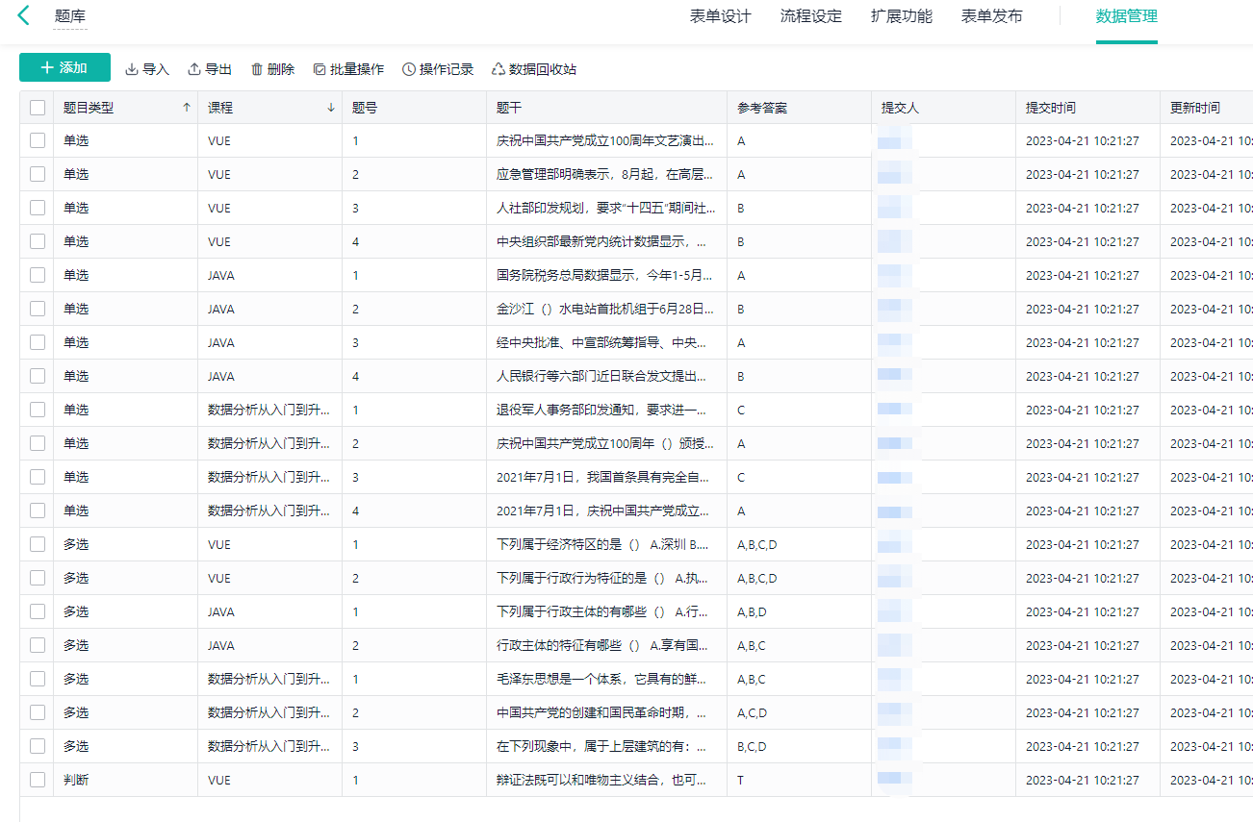Open question 行政主体的特征有哪些
The image size is (1253, 822).
tap(605, 646)
